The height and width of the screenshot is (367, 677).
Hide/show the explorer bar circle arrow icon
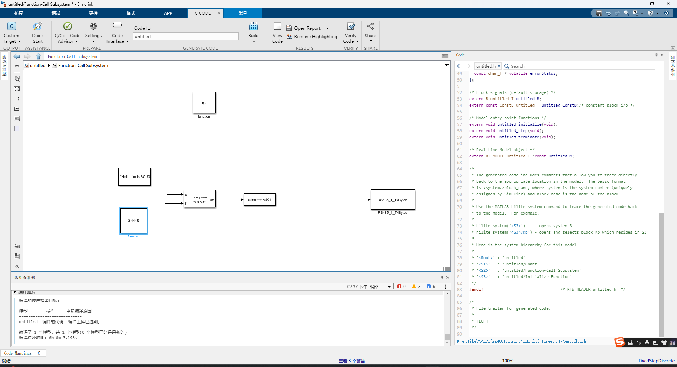(17, 66)
